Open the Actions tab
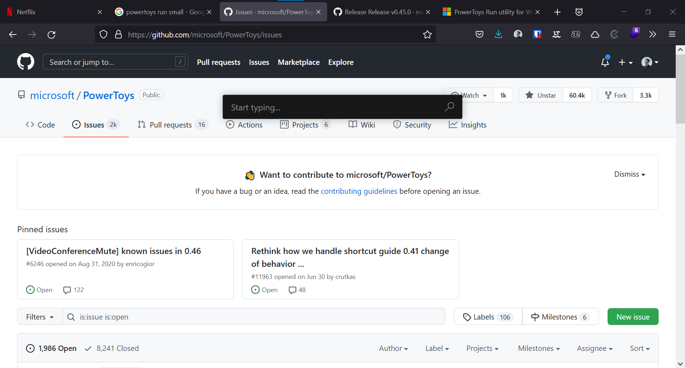685x368 pixels. click(x=244, y=125)
